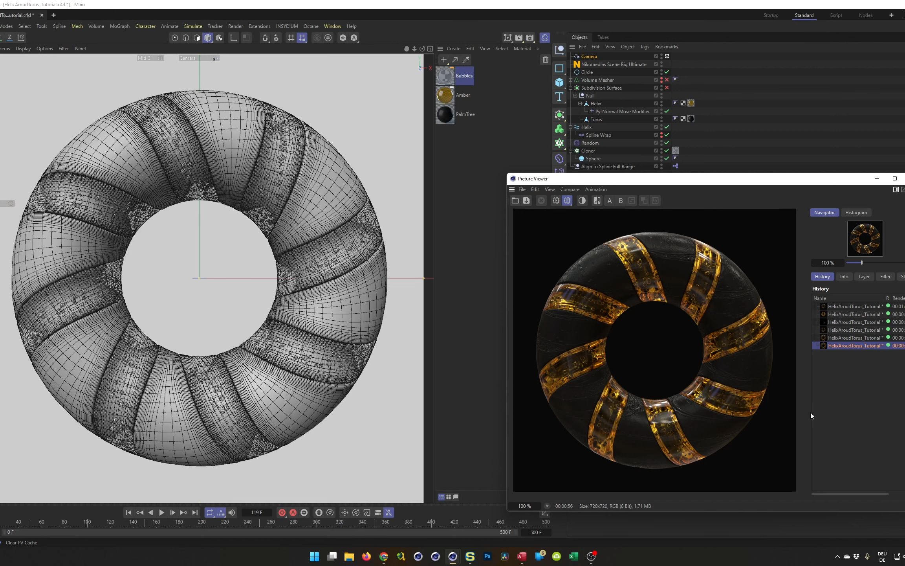Image resolution: width=905 pixels, height=566 pixels.
Task: Select the Amber material thumbnail
Action: (x=445, y=95)
